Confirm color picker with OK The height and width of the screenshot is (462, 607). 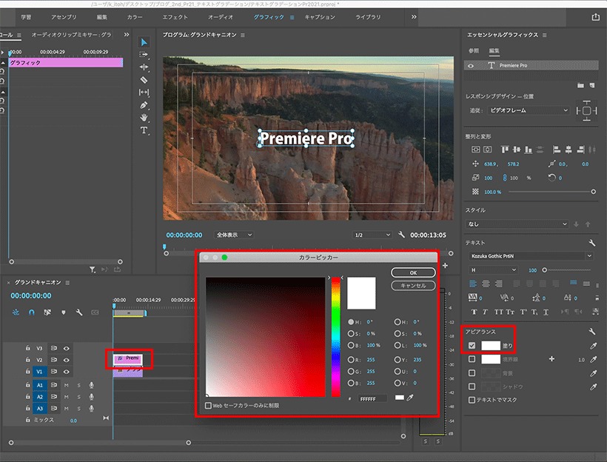(413, 272)
